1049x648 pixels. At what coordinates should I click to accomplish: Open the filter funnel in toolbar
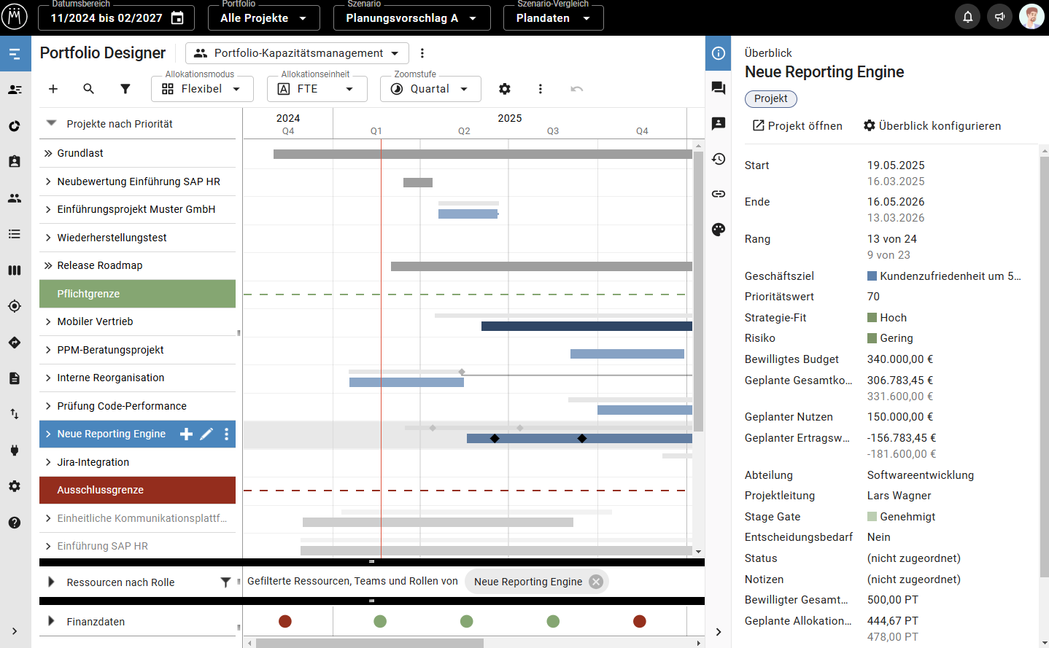tap(125, 89)
